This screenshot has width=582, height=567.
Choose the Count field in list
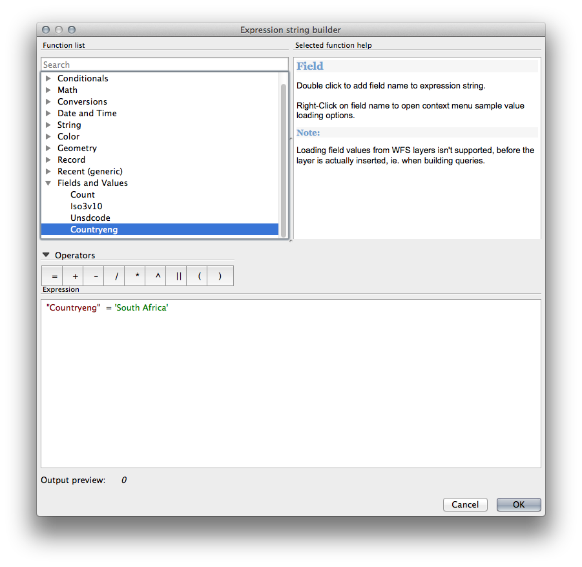point(83,195)
